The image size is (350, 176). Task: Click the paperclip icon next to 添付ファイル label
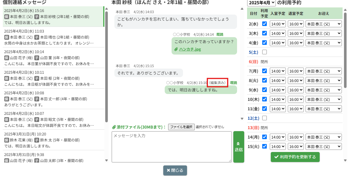click(x=114, y=127)
